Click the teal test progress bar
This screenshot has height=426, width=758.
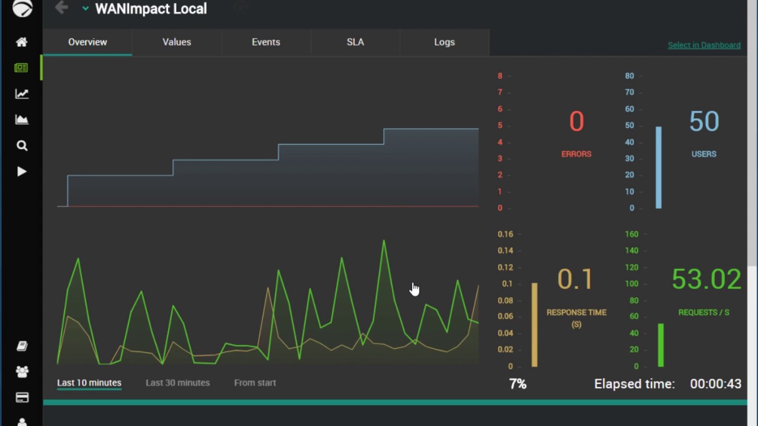point(395,403)
